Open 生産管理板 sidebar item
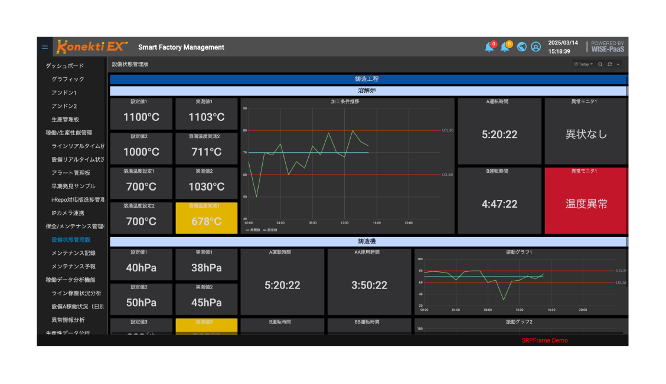The width and height of the screenshot is (666, 384). [65, 120]
